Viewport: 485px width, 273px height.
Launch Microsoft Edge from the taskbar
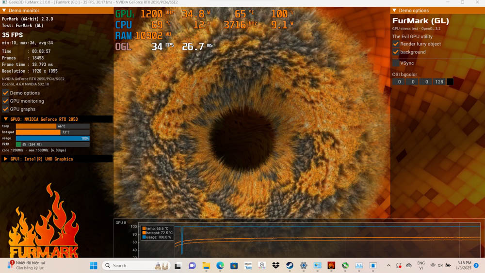point(220,266)
